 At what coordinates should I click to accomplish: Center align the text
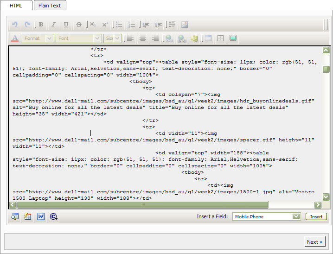(143, 38)
